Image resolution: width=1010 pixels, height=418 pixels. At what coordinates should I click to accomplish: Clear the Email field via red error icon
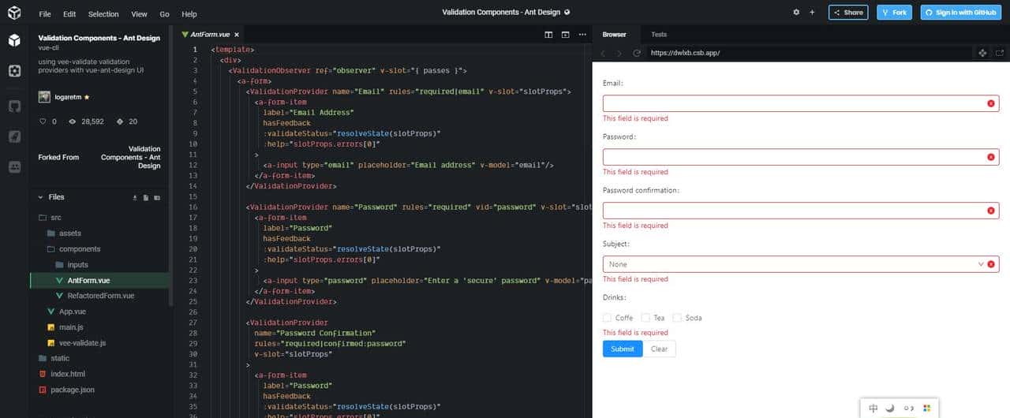click(x=991, y=104)
